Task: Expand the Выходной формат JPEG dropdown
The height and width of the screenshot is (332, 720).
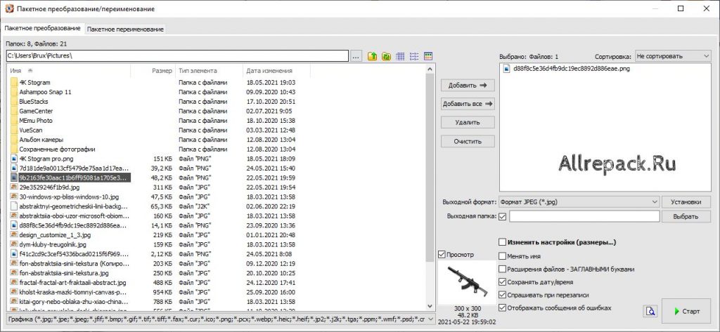Action: click(x=579, y=201)
